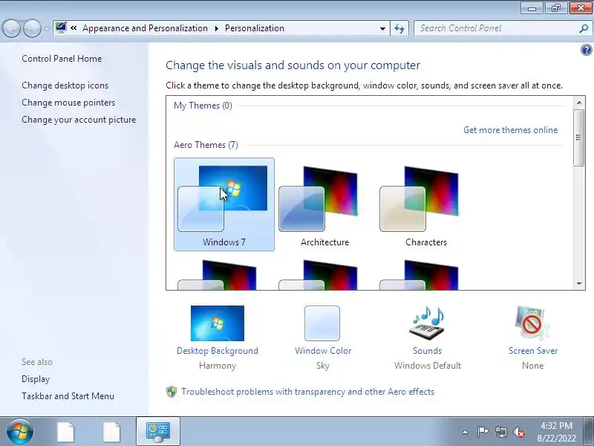Click the taskbar clock showing 4:32 PM
This screenshot has height=446, width=594.
pyautogui.click(x=556, y=432)
